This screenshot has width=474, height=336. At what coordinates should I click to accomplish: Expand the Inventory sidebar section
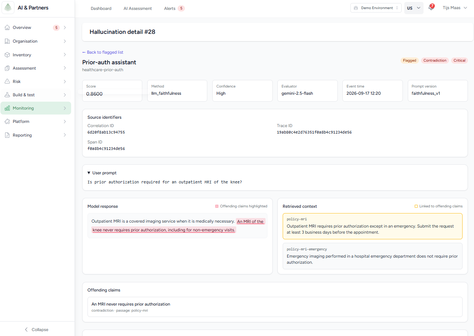(65, 55)
